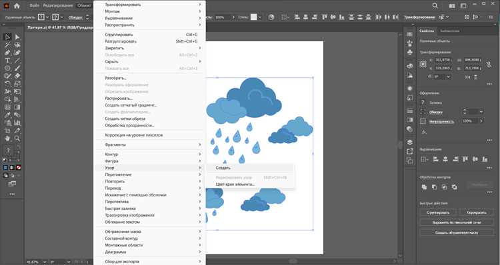Open the Файл menu

click(x=35, y=6)
